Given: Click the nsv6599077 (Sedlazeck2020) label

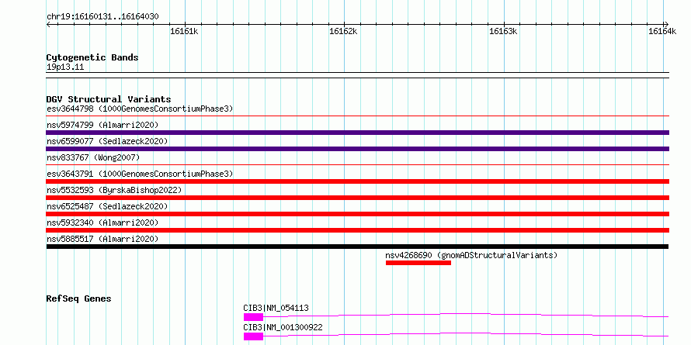Looking at the screenshot, I should click(107, 141).
